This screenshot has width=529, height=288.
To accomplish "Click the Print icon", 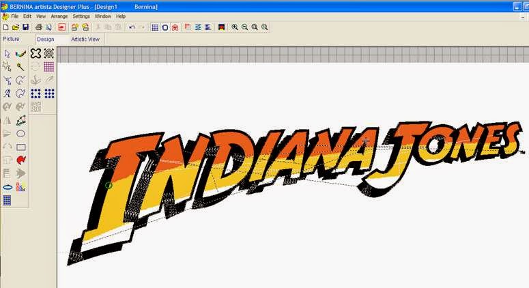I will coord(39,27).
